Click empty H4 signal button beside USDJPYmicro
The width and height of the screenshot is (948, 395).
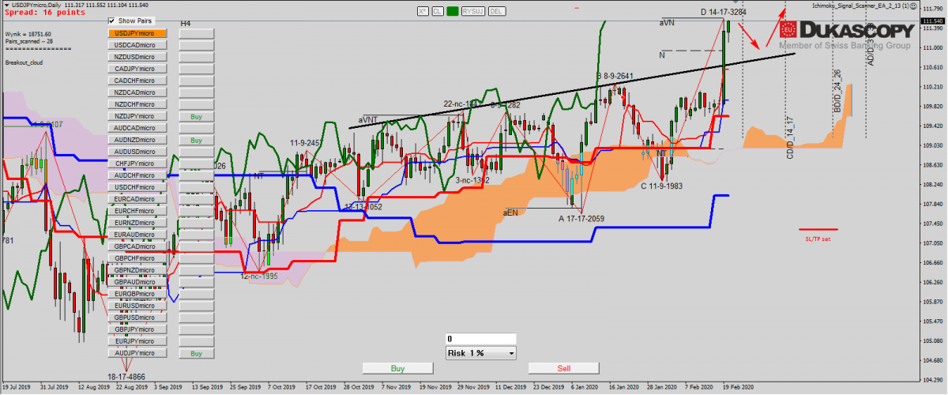197,33
